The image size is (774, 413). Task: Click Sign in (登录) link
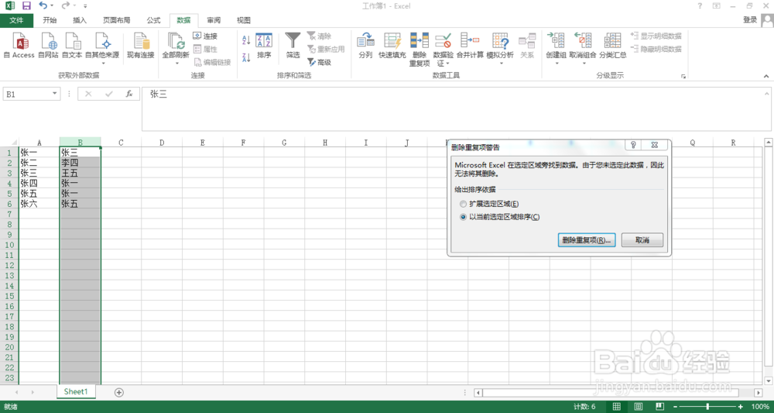(x=750, y=20)
